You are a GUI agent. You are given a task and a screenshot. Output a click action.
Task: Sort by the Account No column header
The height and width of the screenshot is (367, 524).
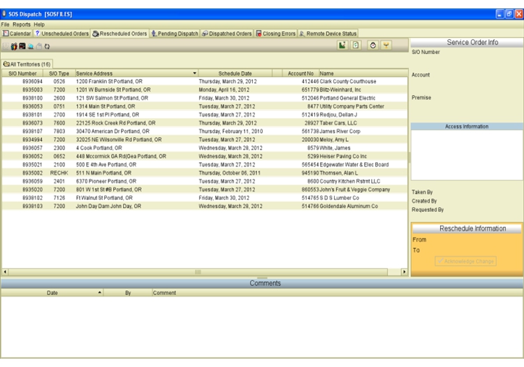click(300, 73)
